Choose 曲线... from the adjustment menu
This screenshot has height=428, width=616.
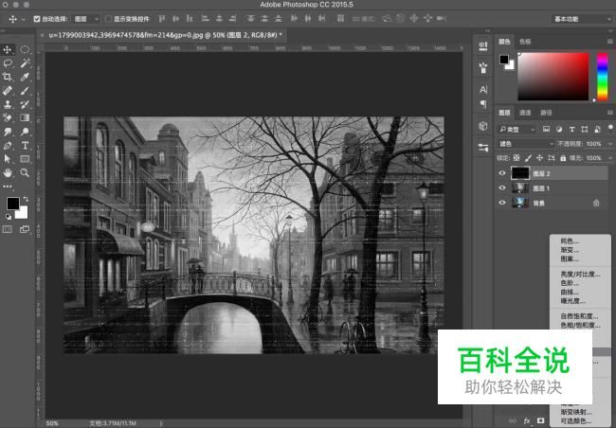point(570,293)
